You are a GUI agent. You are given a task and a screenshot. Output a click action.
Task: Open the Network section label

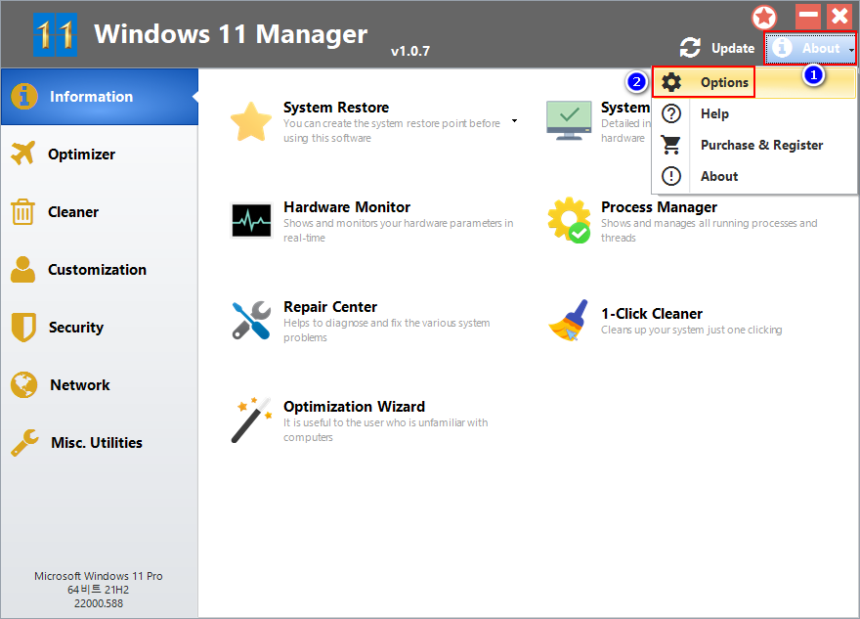[80, 384]
